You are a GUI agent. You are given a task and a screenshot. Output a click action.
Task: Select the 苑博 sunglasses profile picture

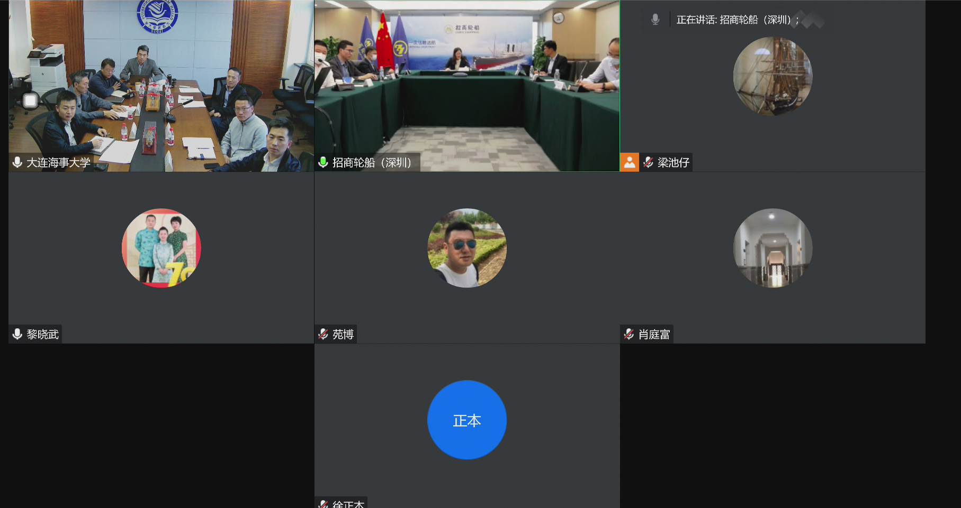coord(466,248)
